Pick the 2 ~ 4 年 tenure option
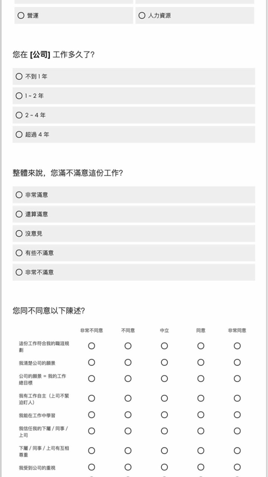This screenshot has width=268, height=477. click(19, 115)
